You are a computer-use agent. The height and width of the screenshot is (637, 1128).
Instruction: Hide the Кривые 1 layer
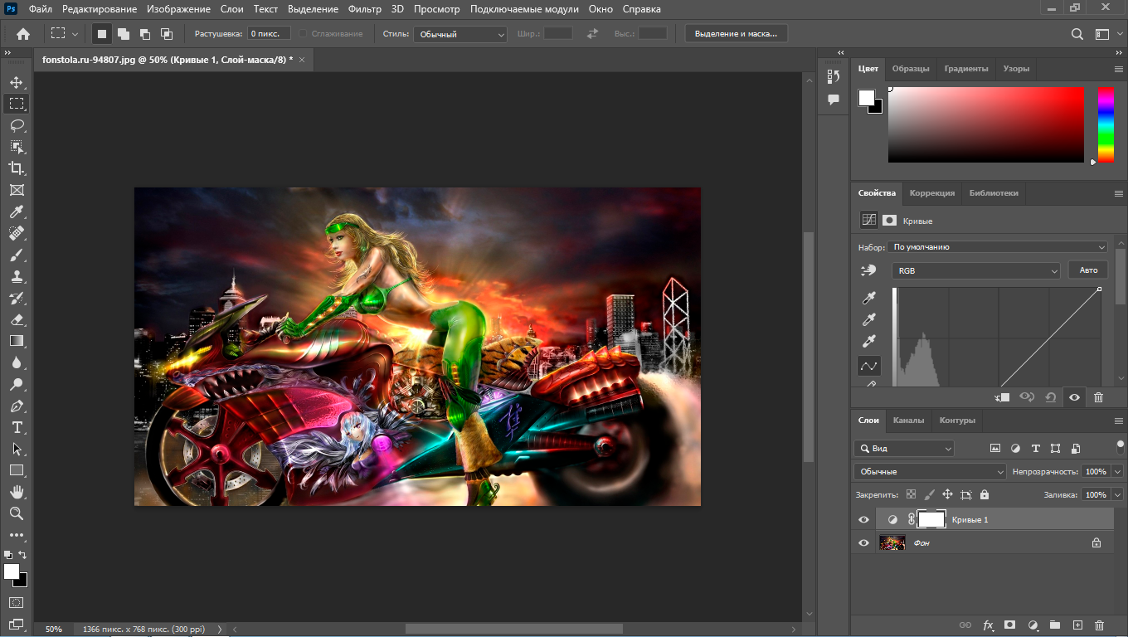863,519
